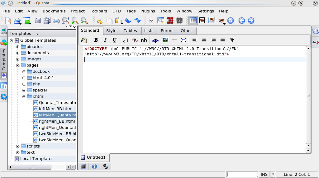Viewport: 319px width, 178px height.
Task: Expand the scripts folder
Action: [x=18, y=147]
